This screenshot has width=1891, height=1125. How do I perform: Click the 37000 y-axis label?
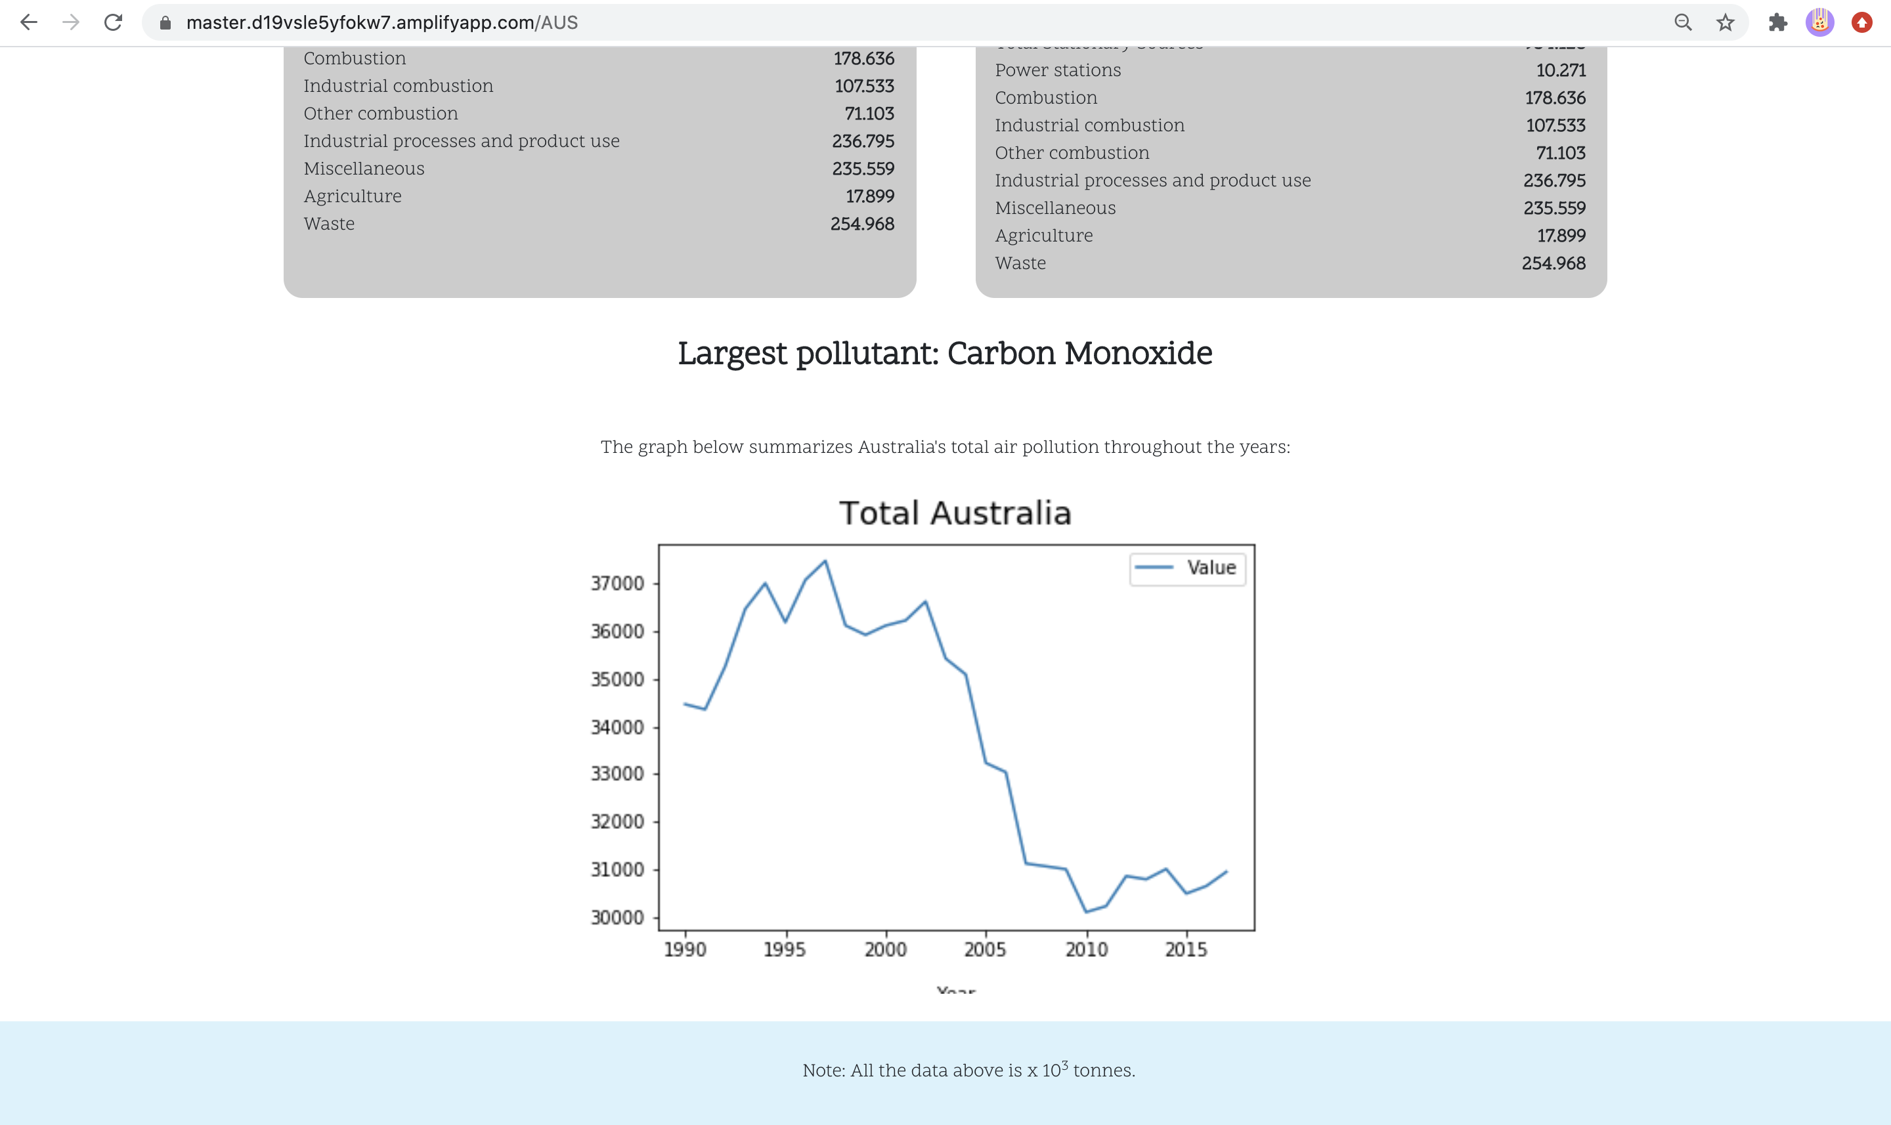[617, 584]
